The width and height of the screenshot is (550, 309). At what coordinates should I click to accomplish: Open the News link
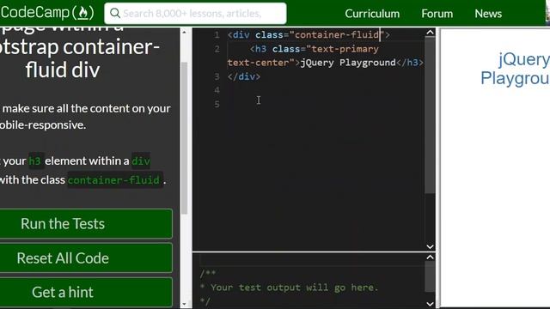[488, 14]
